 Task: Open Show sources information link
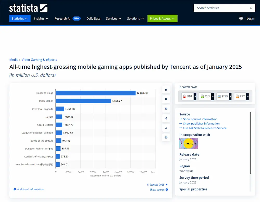pos(200,119)
